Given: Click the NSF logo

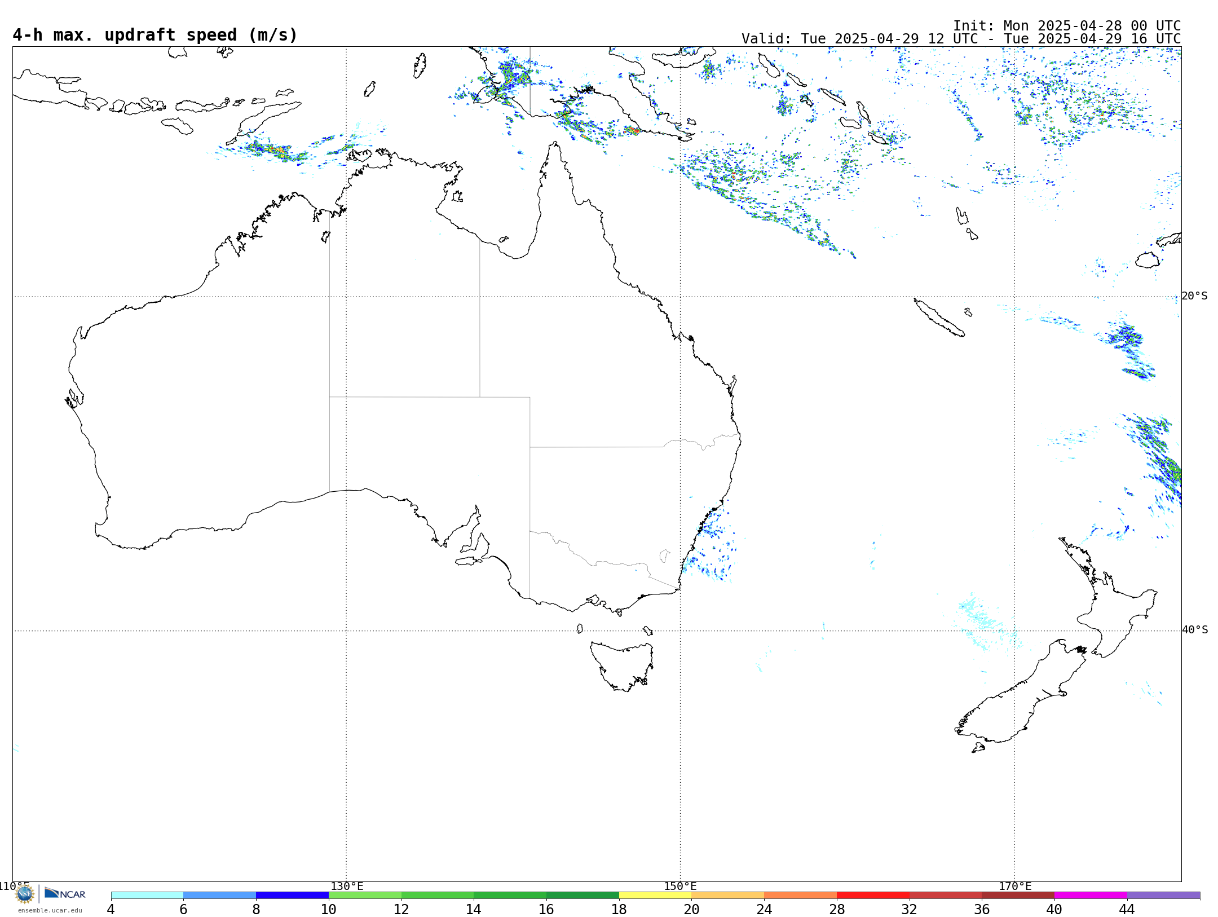Looking at the screenshot, I should (x=25, y=894).
